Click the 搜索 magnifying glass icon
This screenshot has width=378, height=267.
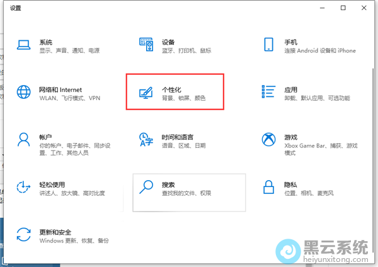point(147,186)
